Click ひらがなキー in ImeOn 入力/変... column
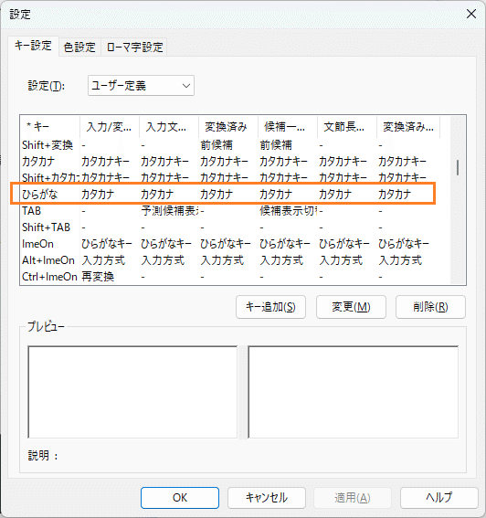This screenshot has width=486, height=518. (x=106, y=244)
